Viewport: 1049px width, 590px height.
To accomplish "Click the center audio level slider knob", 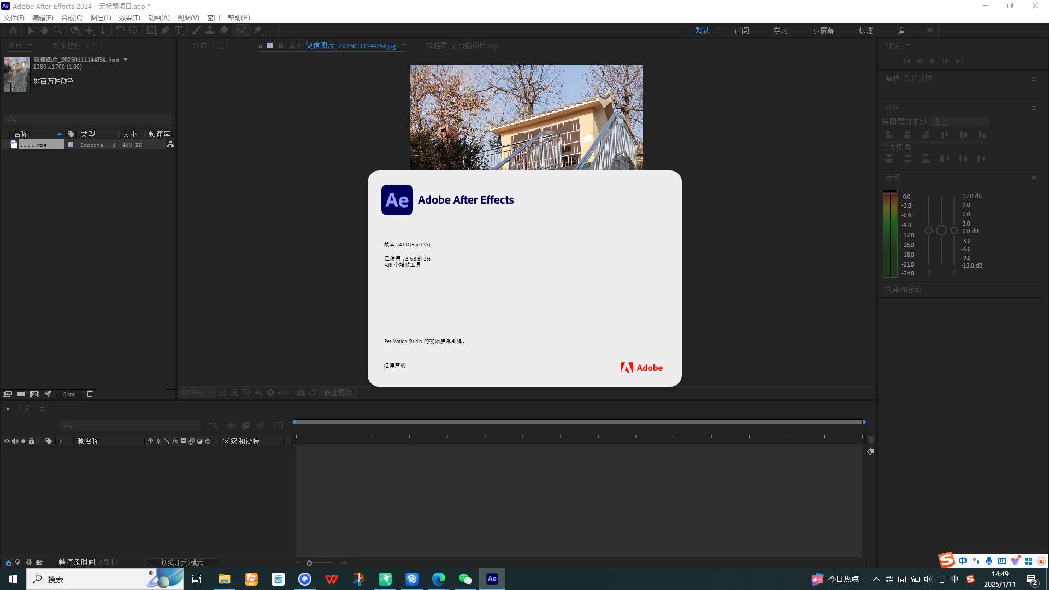I will tap(941, 231).
